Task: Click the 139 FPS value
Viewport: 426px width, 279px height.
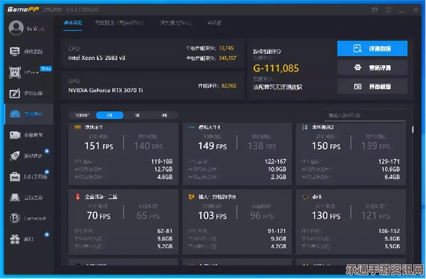Action: click(376, 146)
